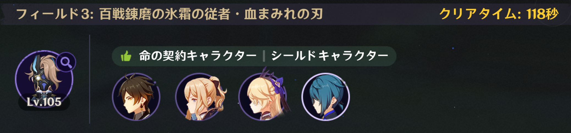The height and width of the screenshot is (133, 571).
Task: Click the enemy name 百戦錬磨の氷霜の従者
Action: coord(164,14)
